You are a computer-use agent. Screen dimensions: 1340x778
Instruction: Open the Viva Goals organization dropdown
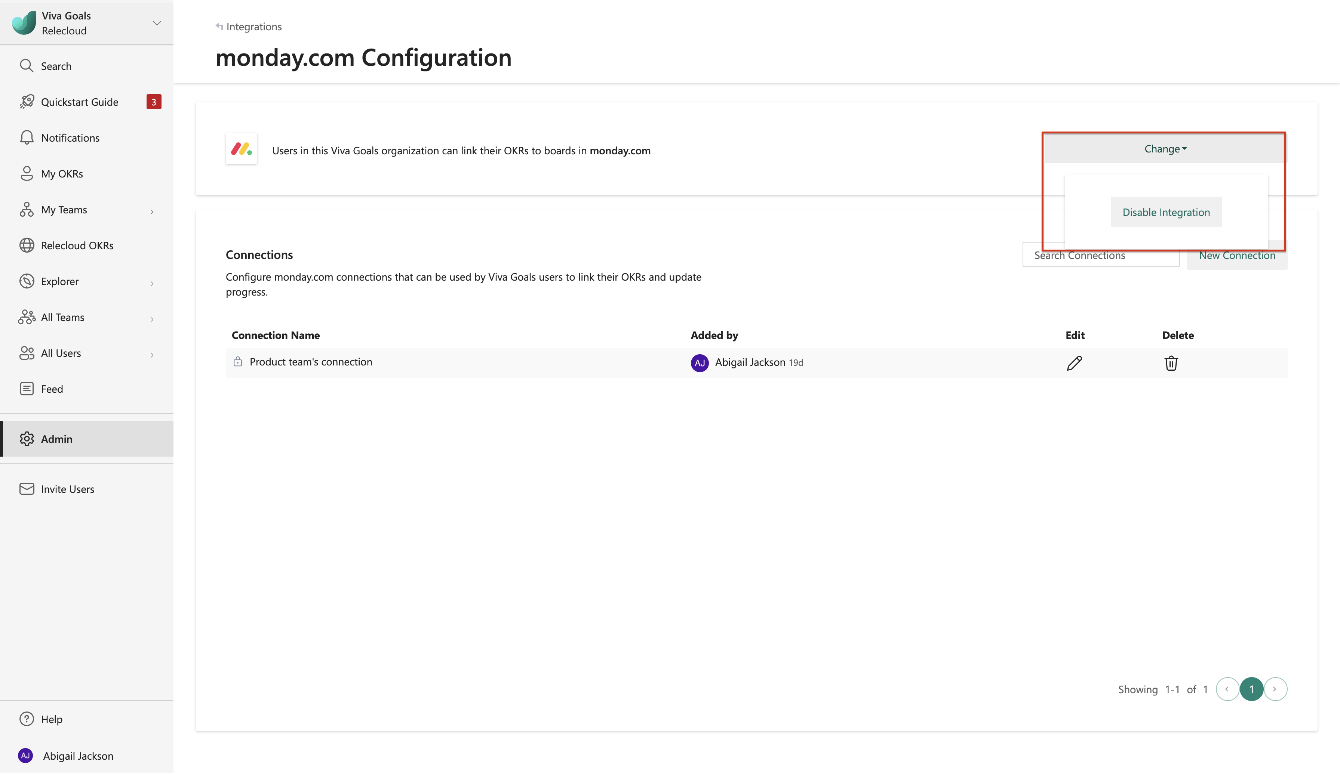coord(157,23)
